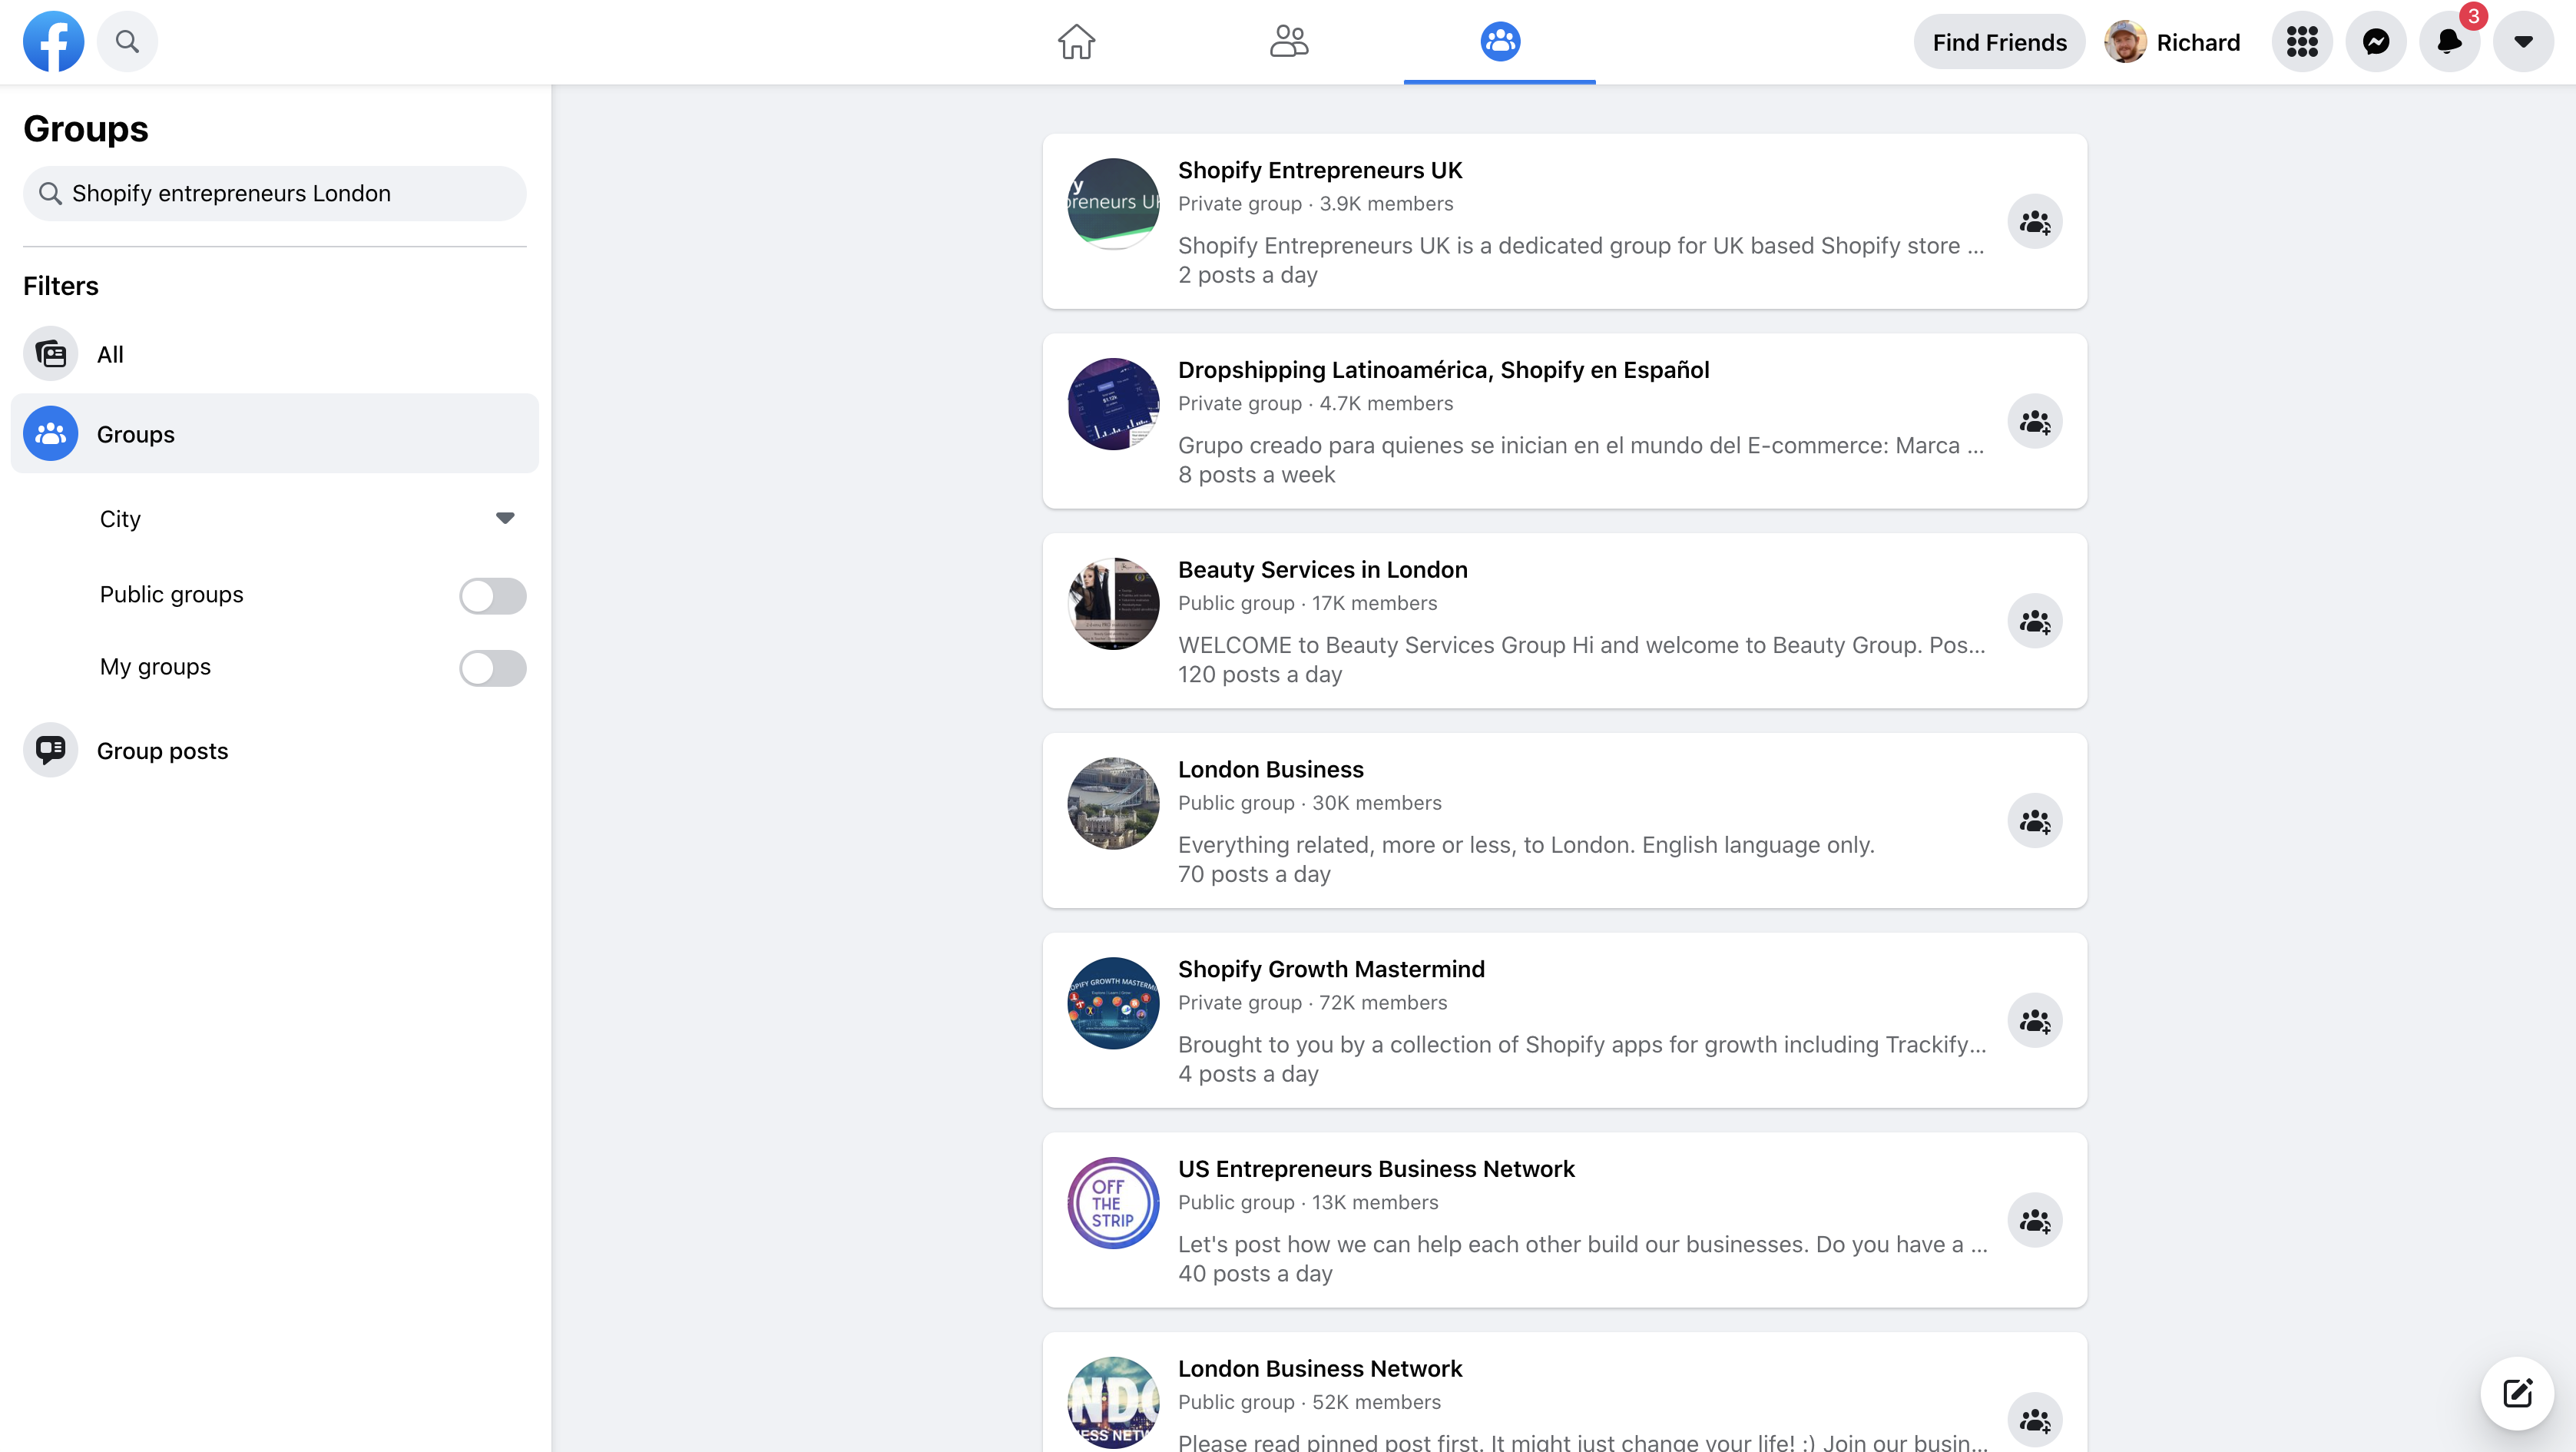This screenshot has height=1452, width=2576.
Task: Click the Find Friends button
Action: 1999,42
